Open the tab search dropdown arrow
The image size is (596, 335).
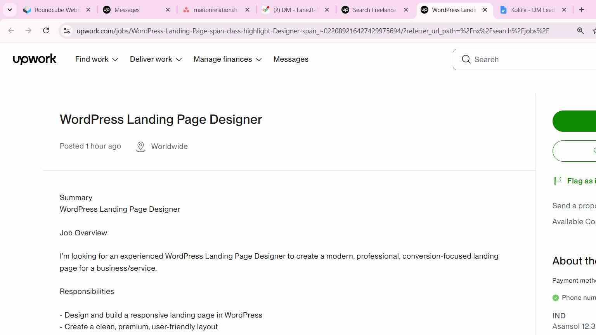10,10
